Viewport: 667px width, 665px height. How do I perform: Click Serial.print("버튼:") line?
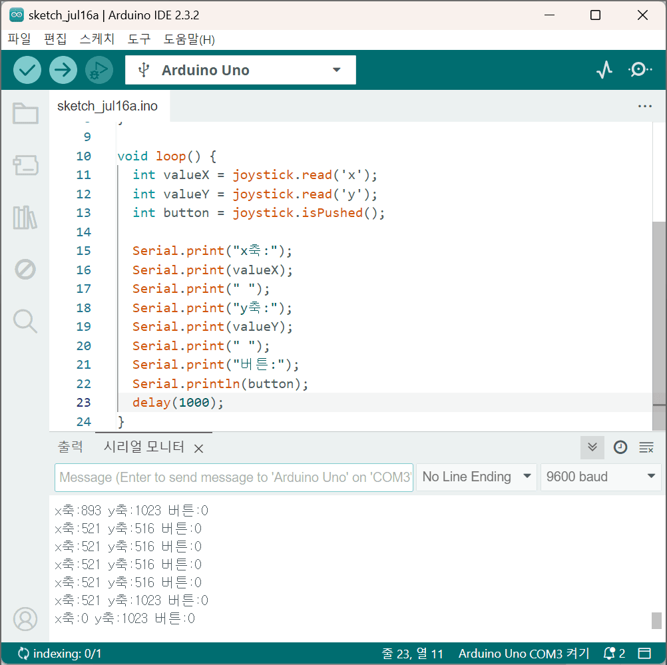coord(216,365)
